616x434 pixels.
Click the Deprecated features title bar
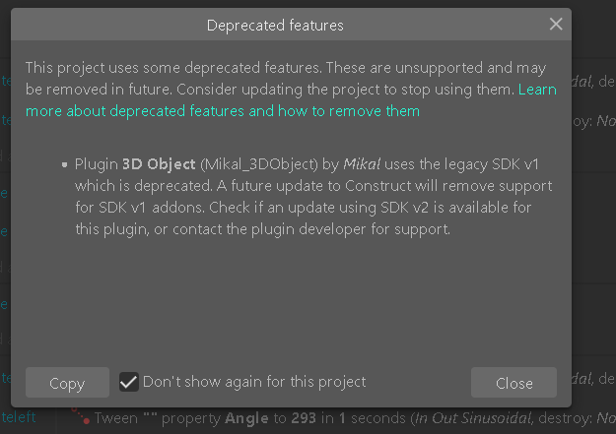click(x=275, y=25)
